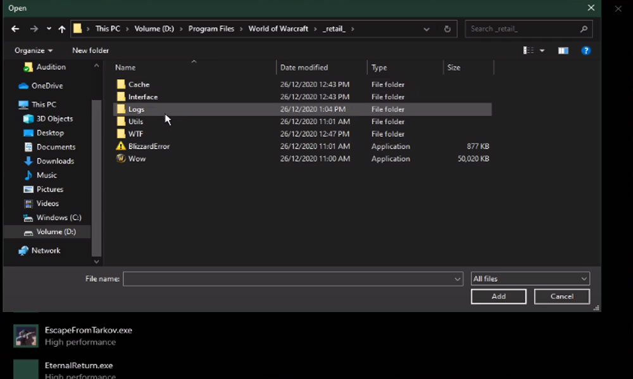The height and width of the screenshot is (379, 633).
Task: Click the Add button
Action: point(499,296)
